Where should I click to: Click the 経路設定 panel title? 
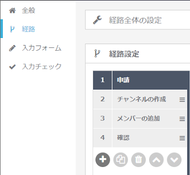click(124, 54)
